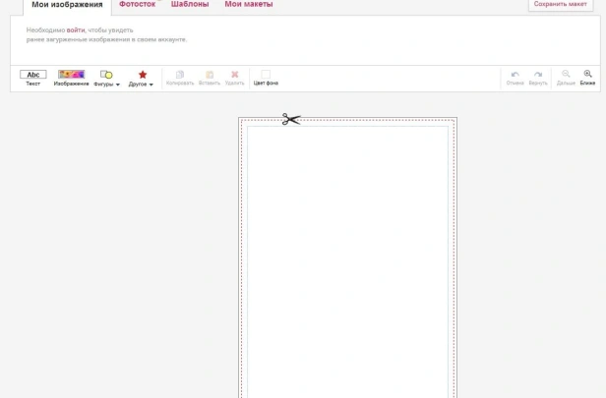Screen dimensions: 606x398
Task: Open the Фотосток tab
Action: (x=137, y=5)
